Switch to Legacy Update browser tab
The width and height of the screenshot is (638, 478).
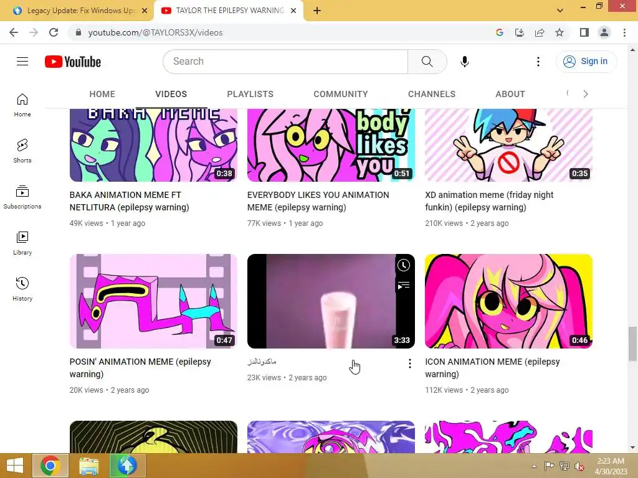77,11
